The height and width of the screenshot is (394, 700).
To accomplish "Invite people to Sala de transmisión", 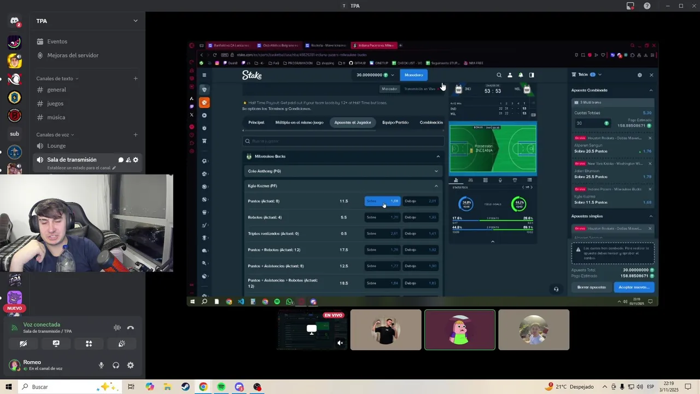I will [x=128, y=160].
